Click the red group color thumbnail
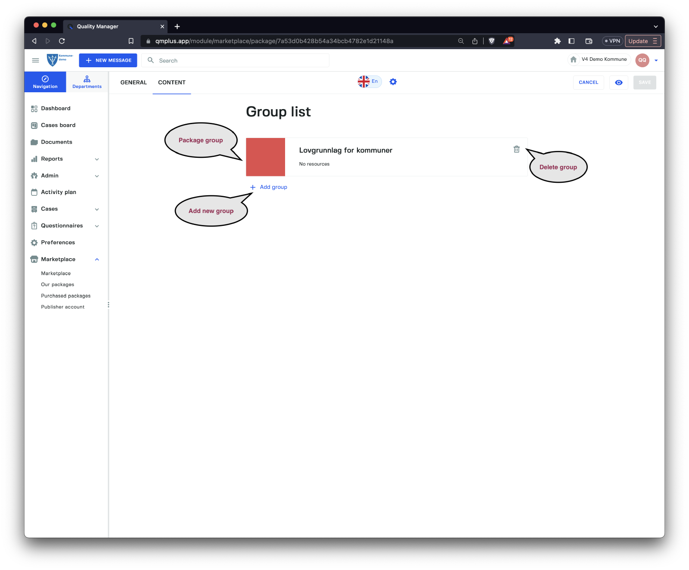The width and height of the screenshot is (689, 570). (265, 157)
